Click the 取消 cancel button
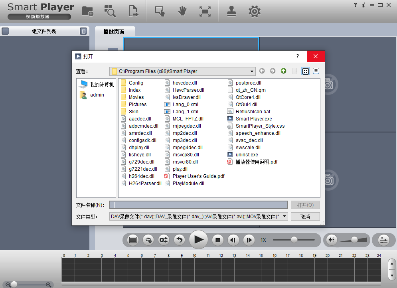This screenshot has height=288, width=397. (305, 216)
